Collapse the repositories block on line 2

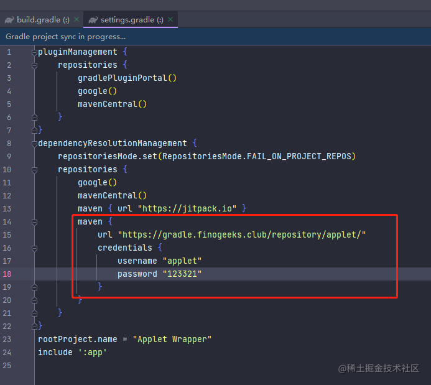click(x=34, y=65)
